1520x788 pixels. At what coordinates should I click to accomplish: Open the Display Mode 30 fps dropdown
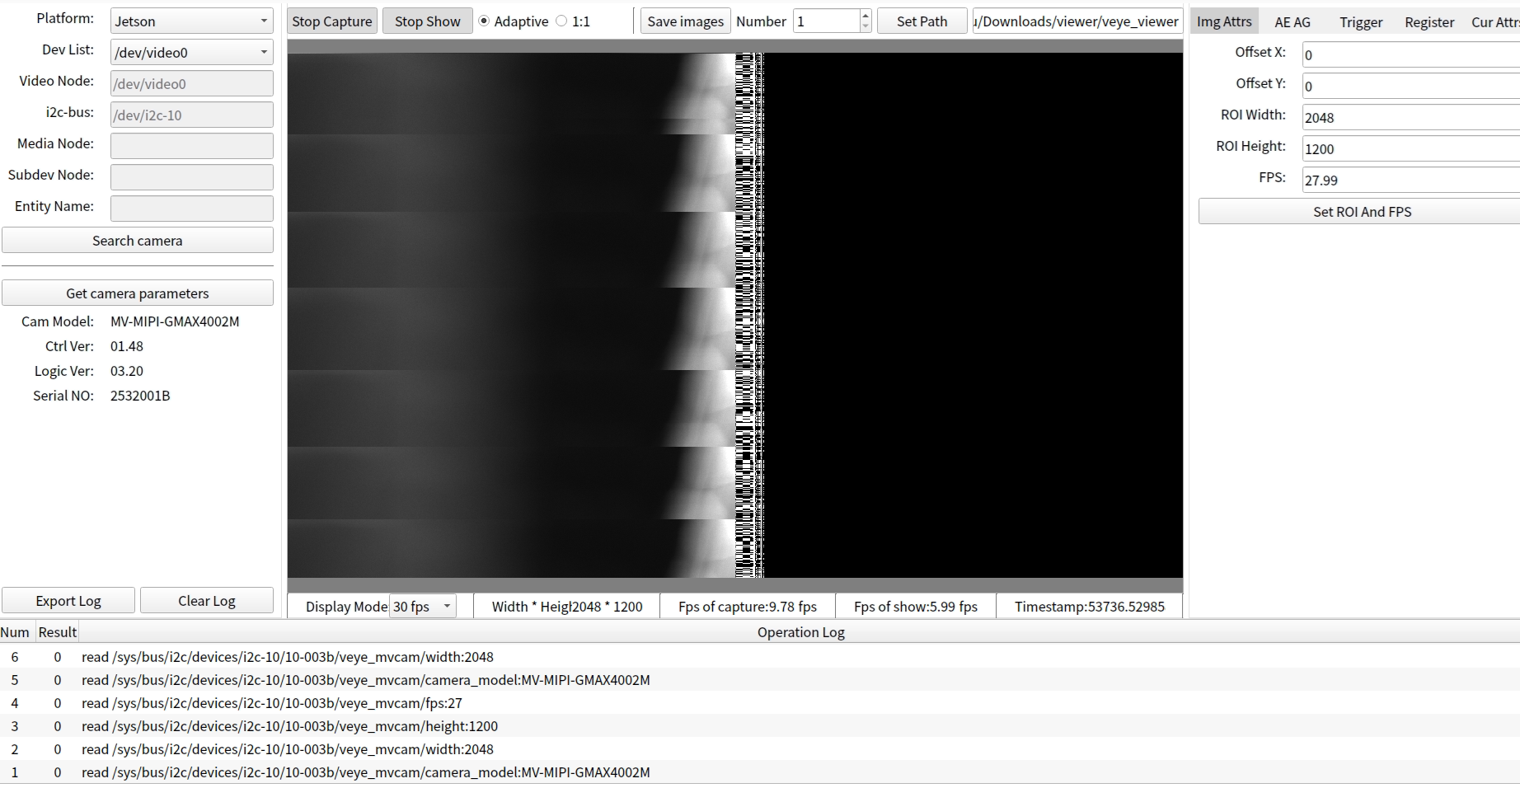(423, 607)
